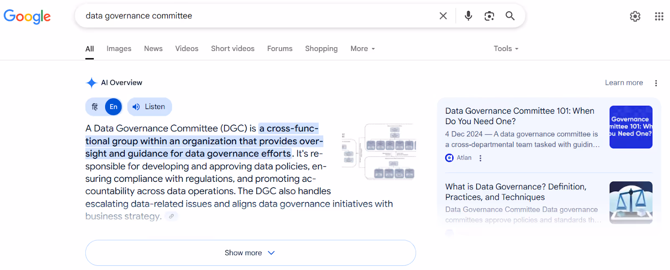
Task: Open Google settings gear
Action: click(635, 16)
